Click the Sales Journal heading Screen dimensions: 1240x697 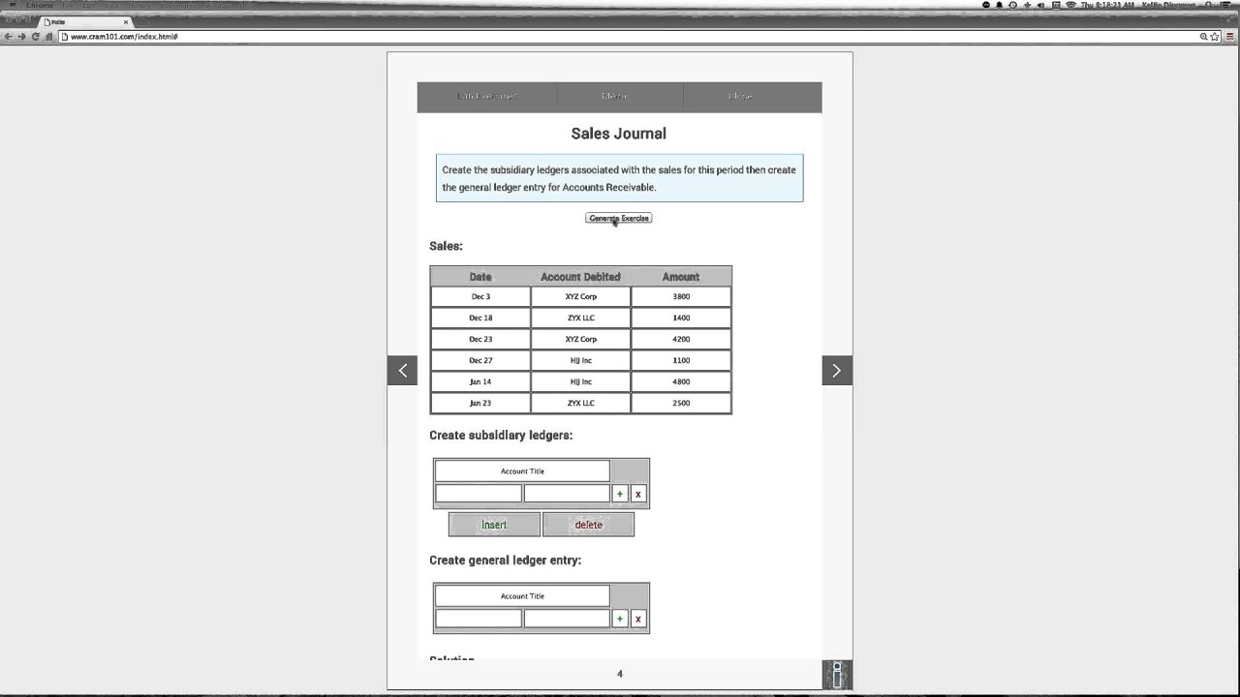619,134
